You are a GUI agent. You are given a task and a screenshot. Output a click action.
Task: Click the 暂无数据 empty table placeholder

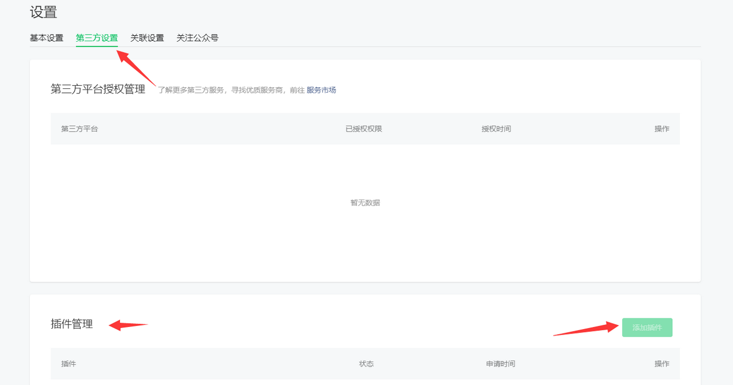coord(365,203)
